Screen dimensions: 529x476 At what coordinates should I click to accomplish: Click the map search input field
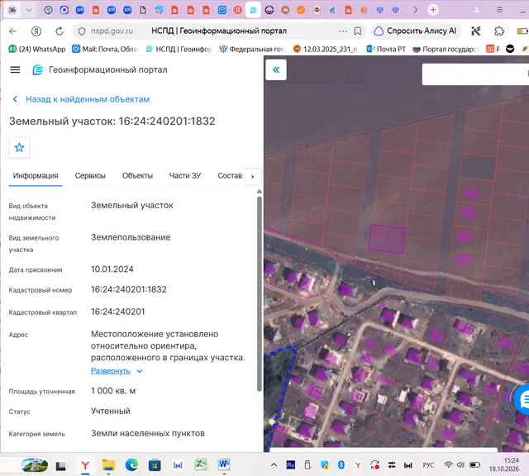point(475,74)
